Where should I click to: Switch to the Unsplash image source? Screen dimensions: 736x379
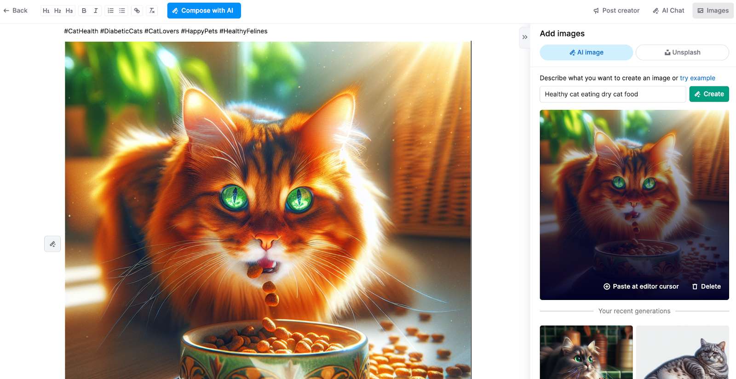pyautogui.click(x=682, y=52)
